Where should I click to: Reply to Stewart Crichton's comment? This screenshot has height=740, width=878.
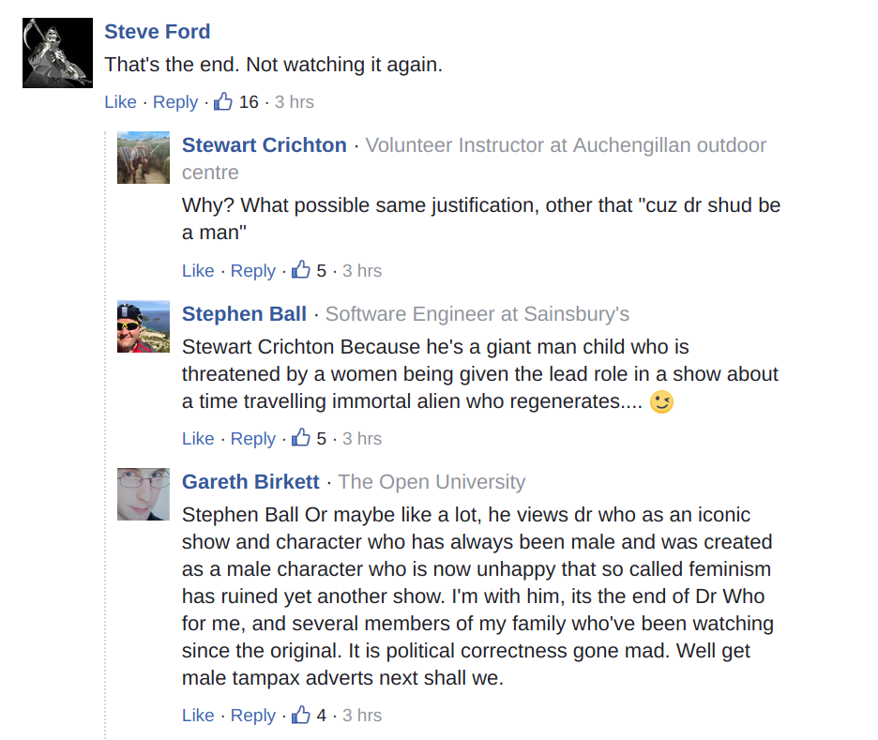253,271
